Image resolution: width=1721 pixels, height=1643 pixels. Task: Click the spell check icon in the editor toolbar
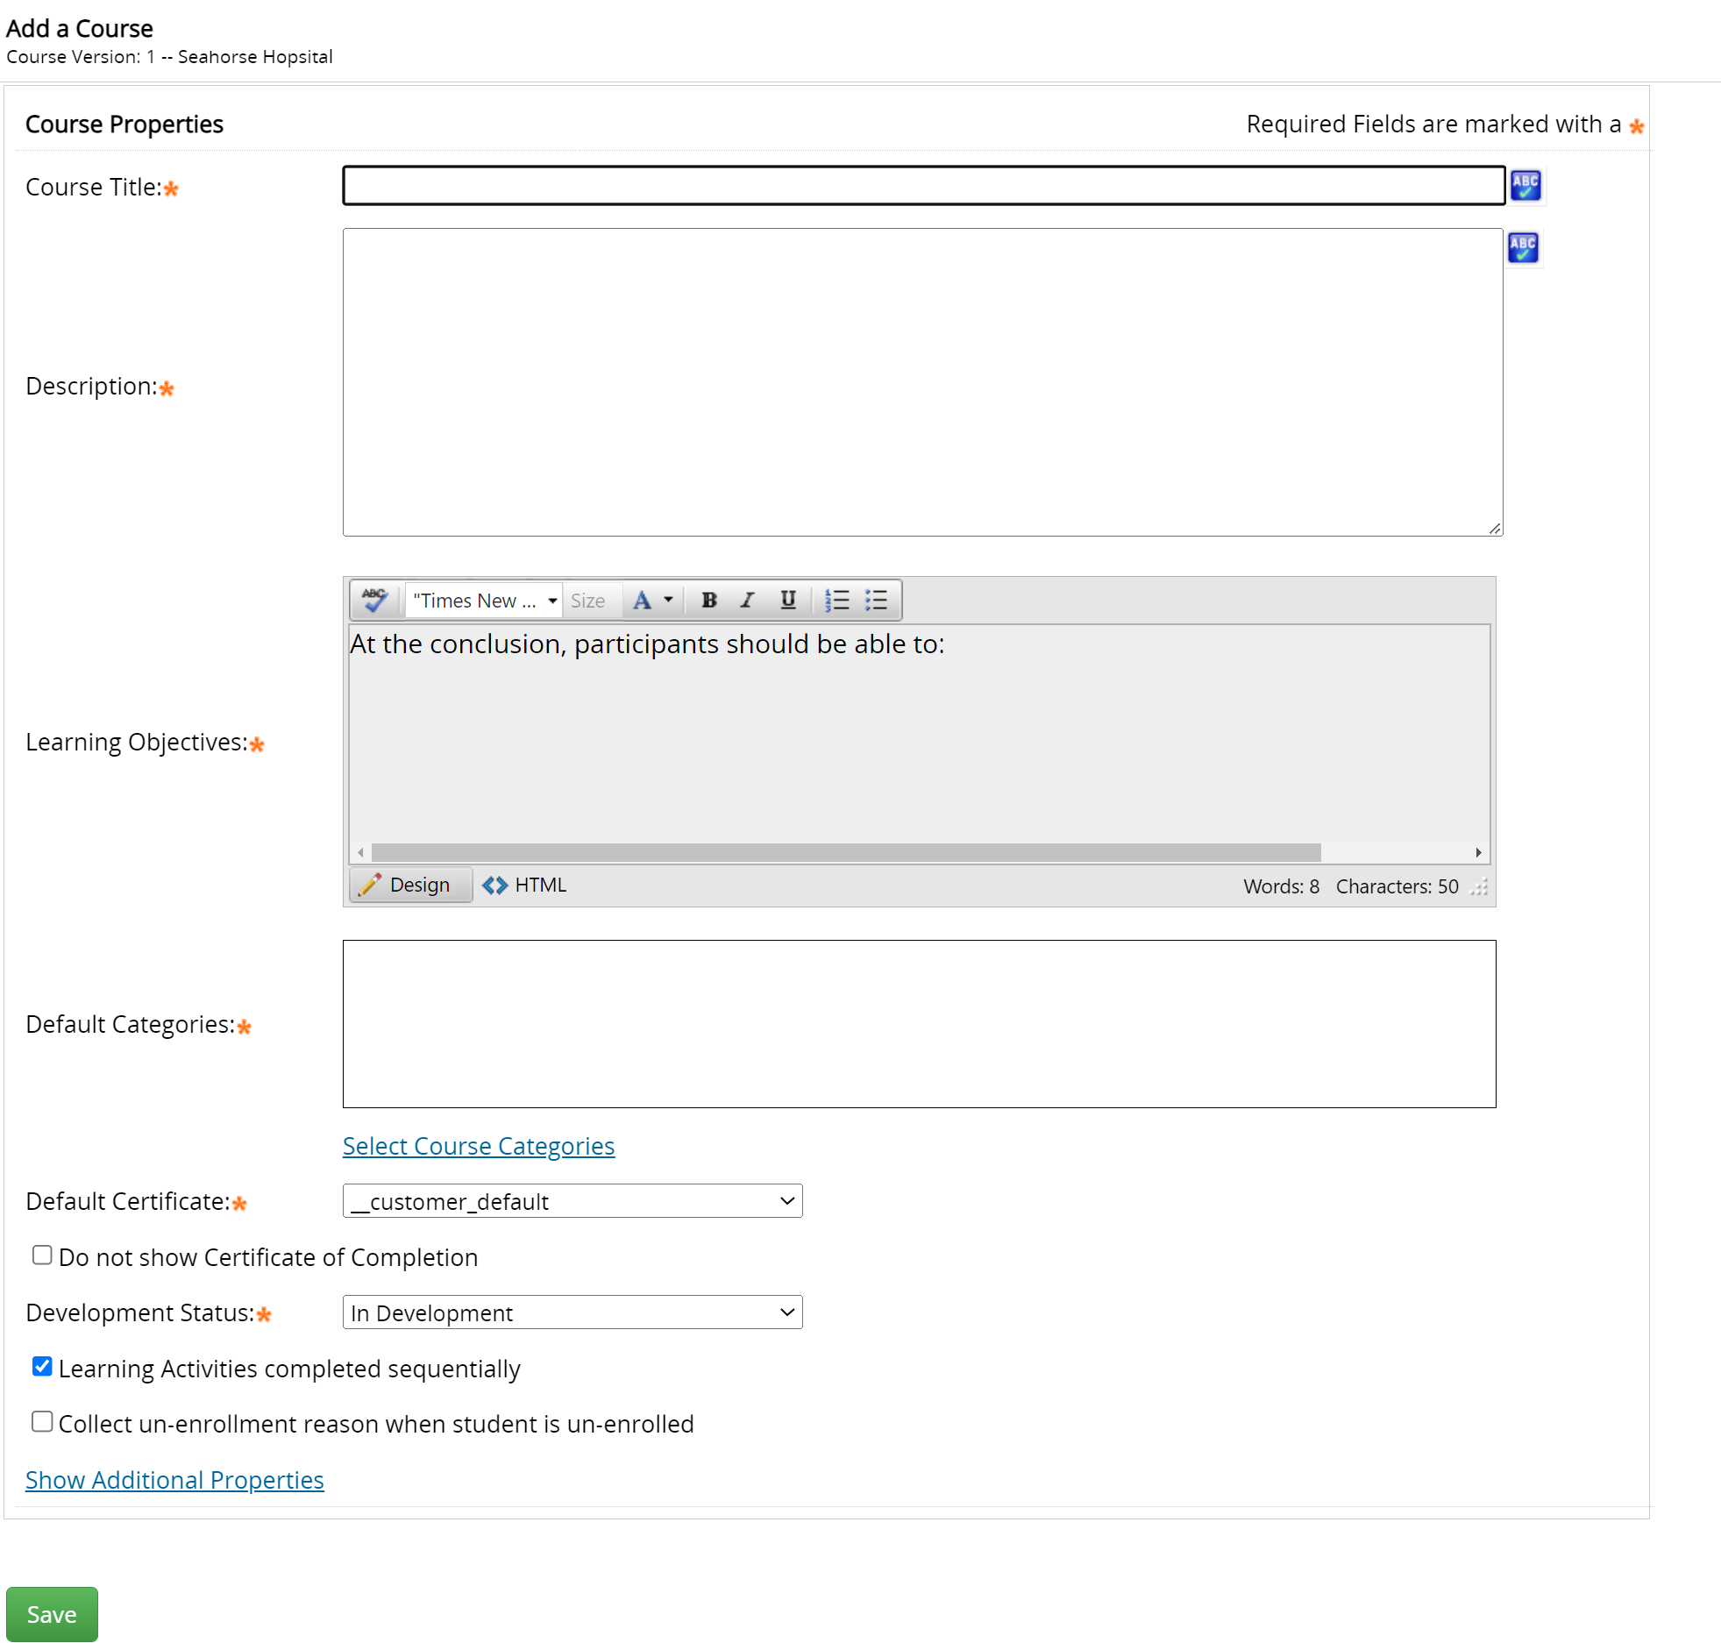(x=373, y=600)
